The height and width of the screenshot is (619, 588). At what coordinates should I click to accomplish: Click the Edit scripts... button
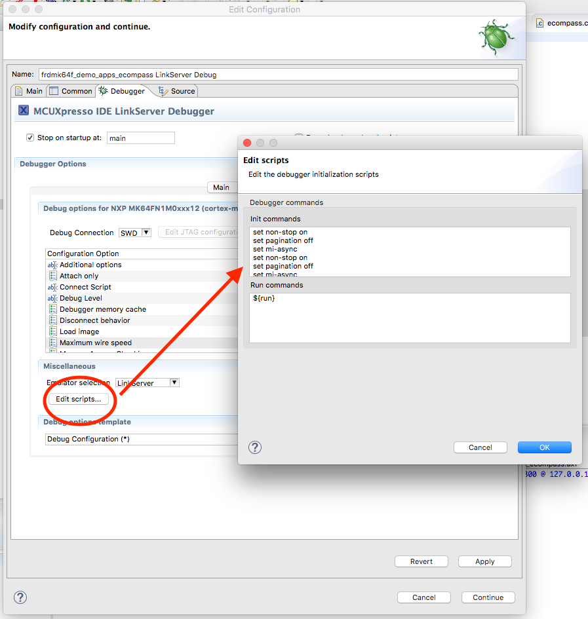(x=78, y=399)
